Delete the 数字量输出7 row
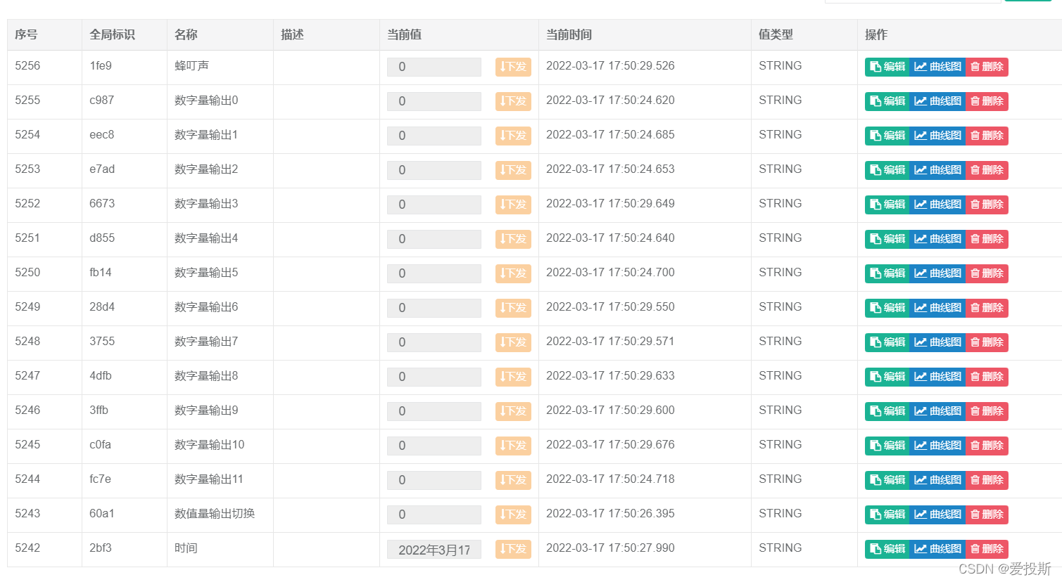 pos(987,342)
